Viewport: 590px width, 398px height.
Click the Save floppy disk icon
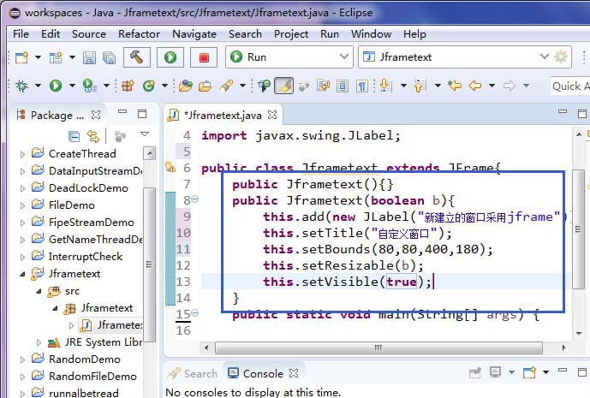tap(90, 57)
